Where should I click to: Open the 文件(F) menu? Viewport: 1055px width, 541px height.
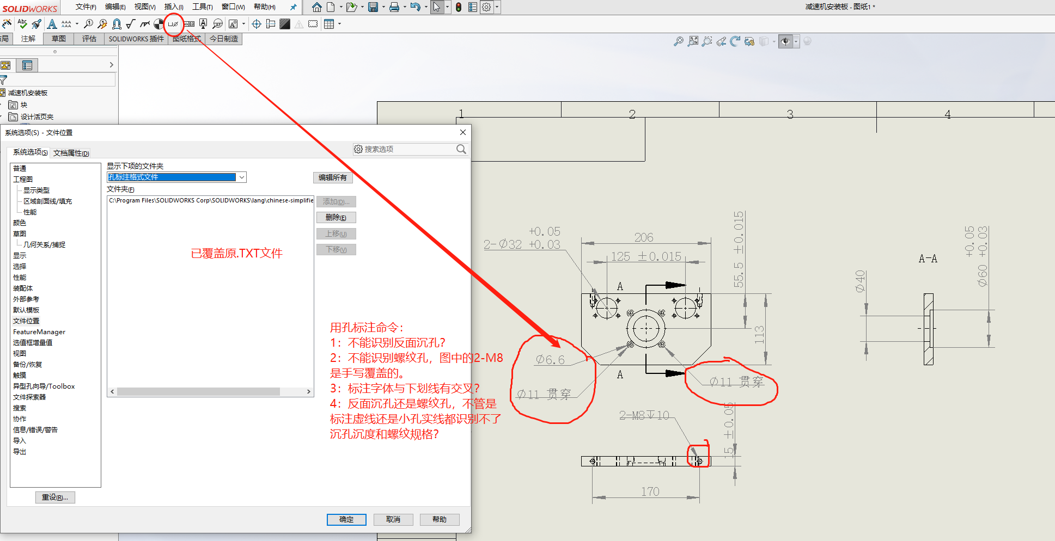[86, 7]
